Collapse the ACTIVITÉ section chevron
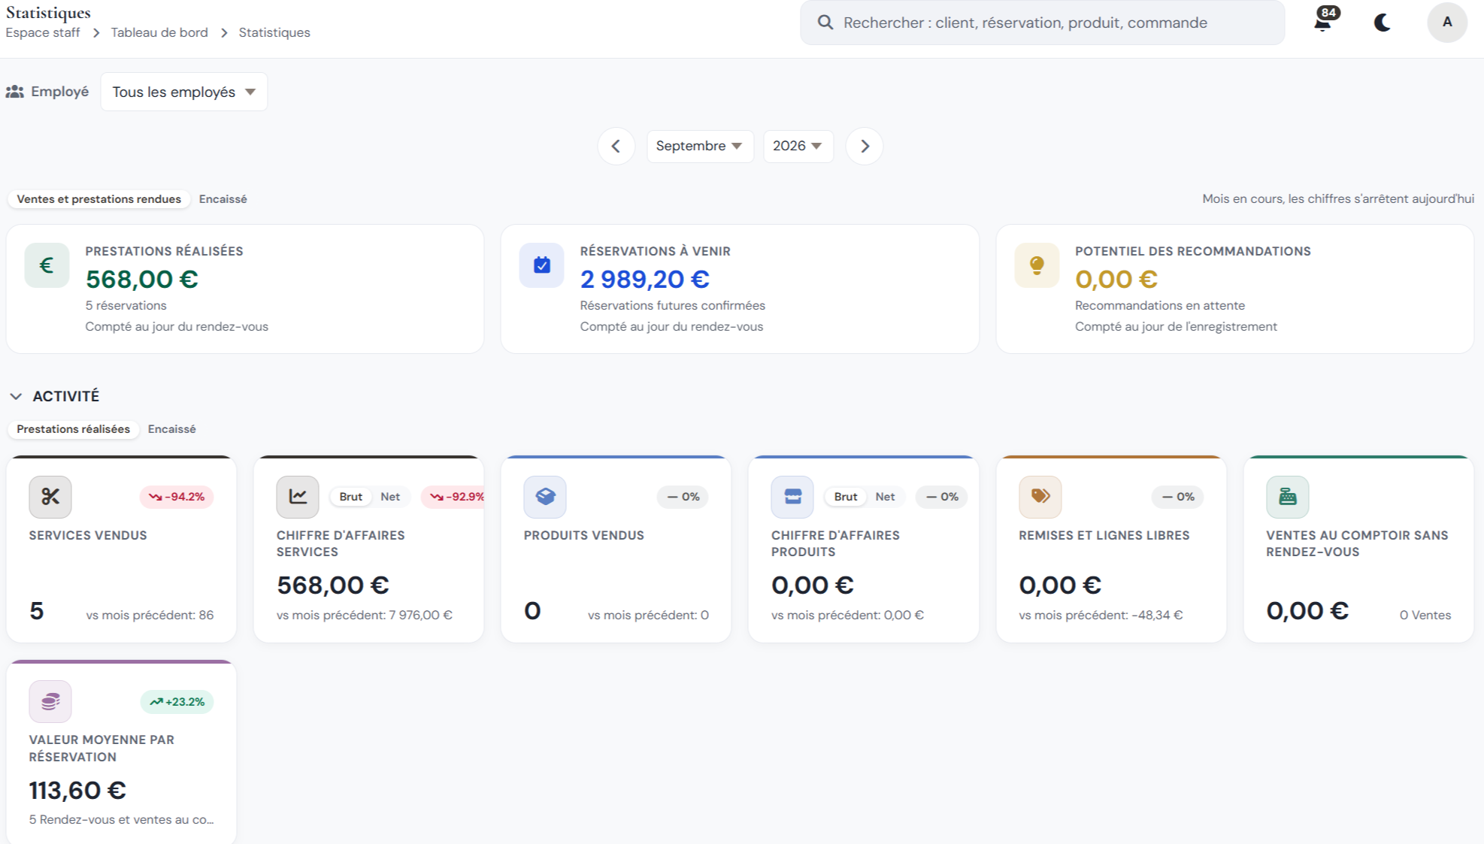Image resolution: width=1484 pixels, height=844 pixels. [16, 396]
